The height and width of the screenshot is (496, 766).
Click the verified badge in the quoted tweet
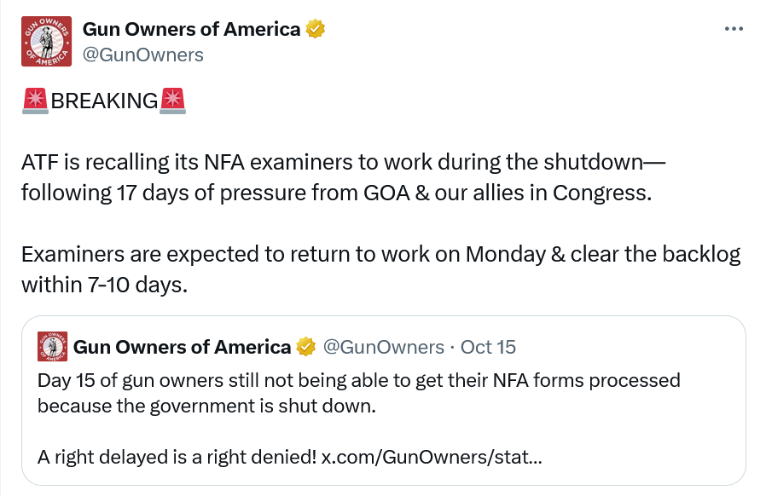click(305, 348)
